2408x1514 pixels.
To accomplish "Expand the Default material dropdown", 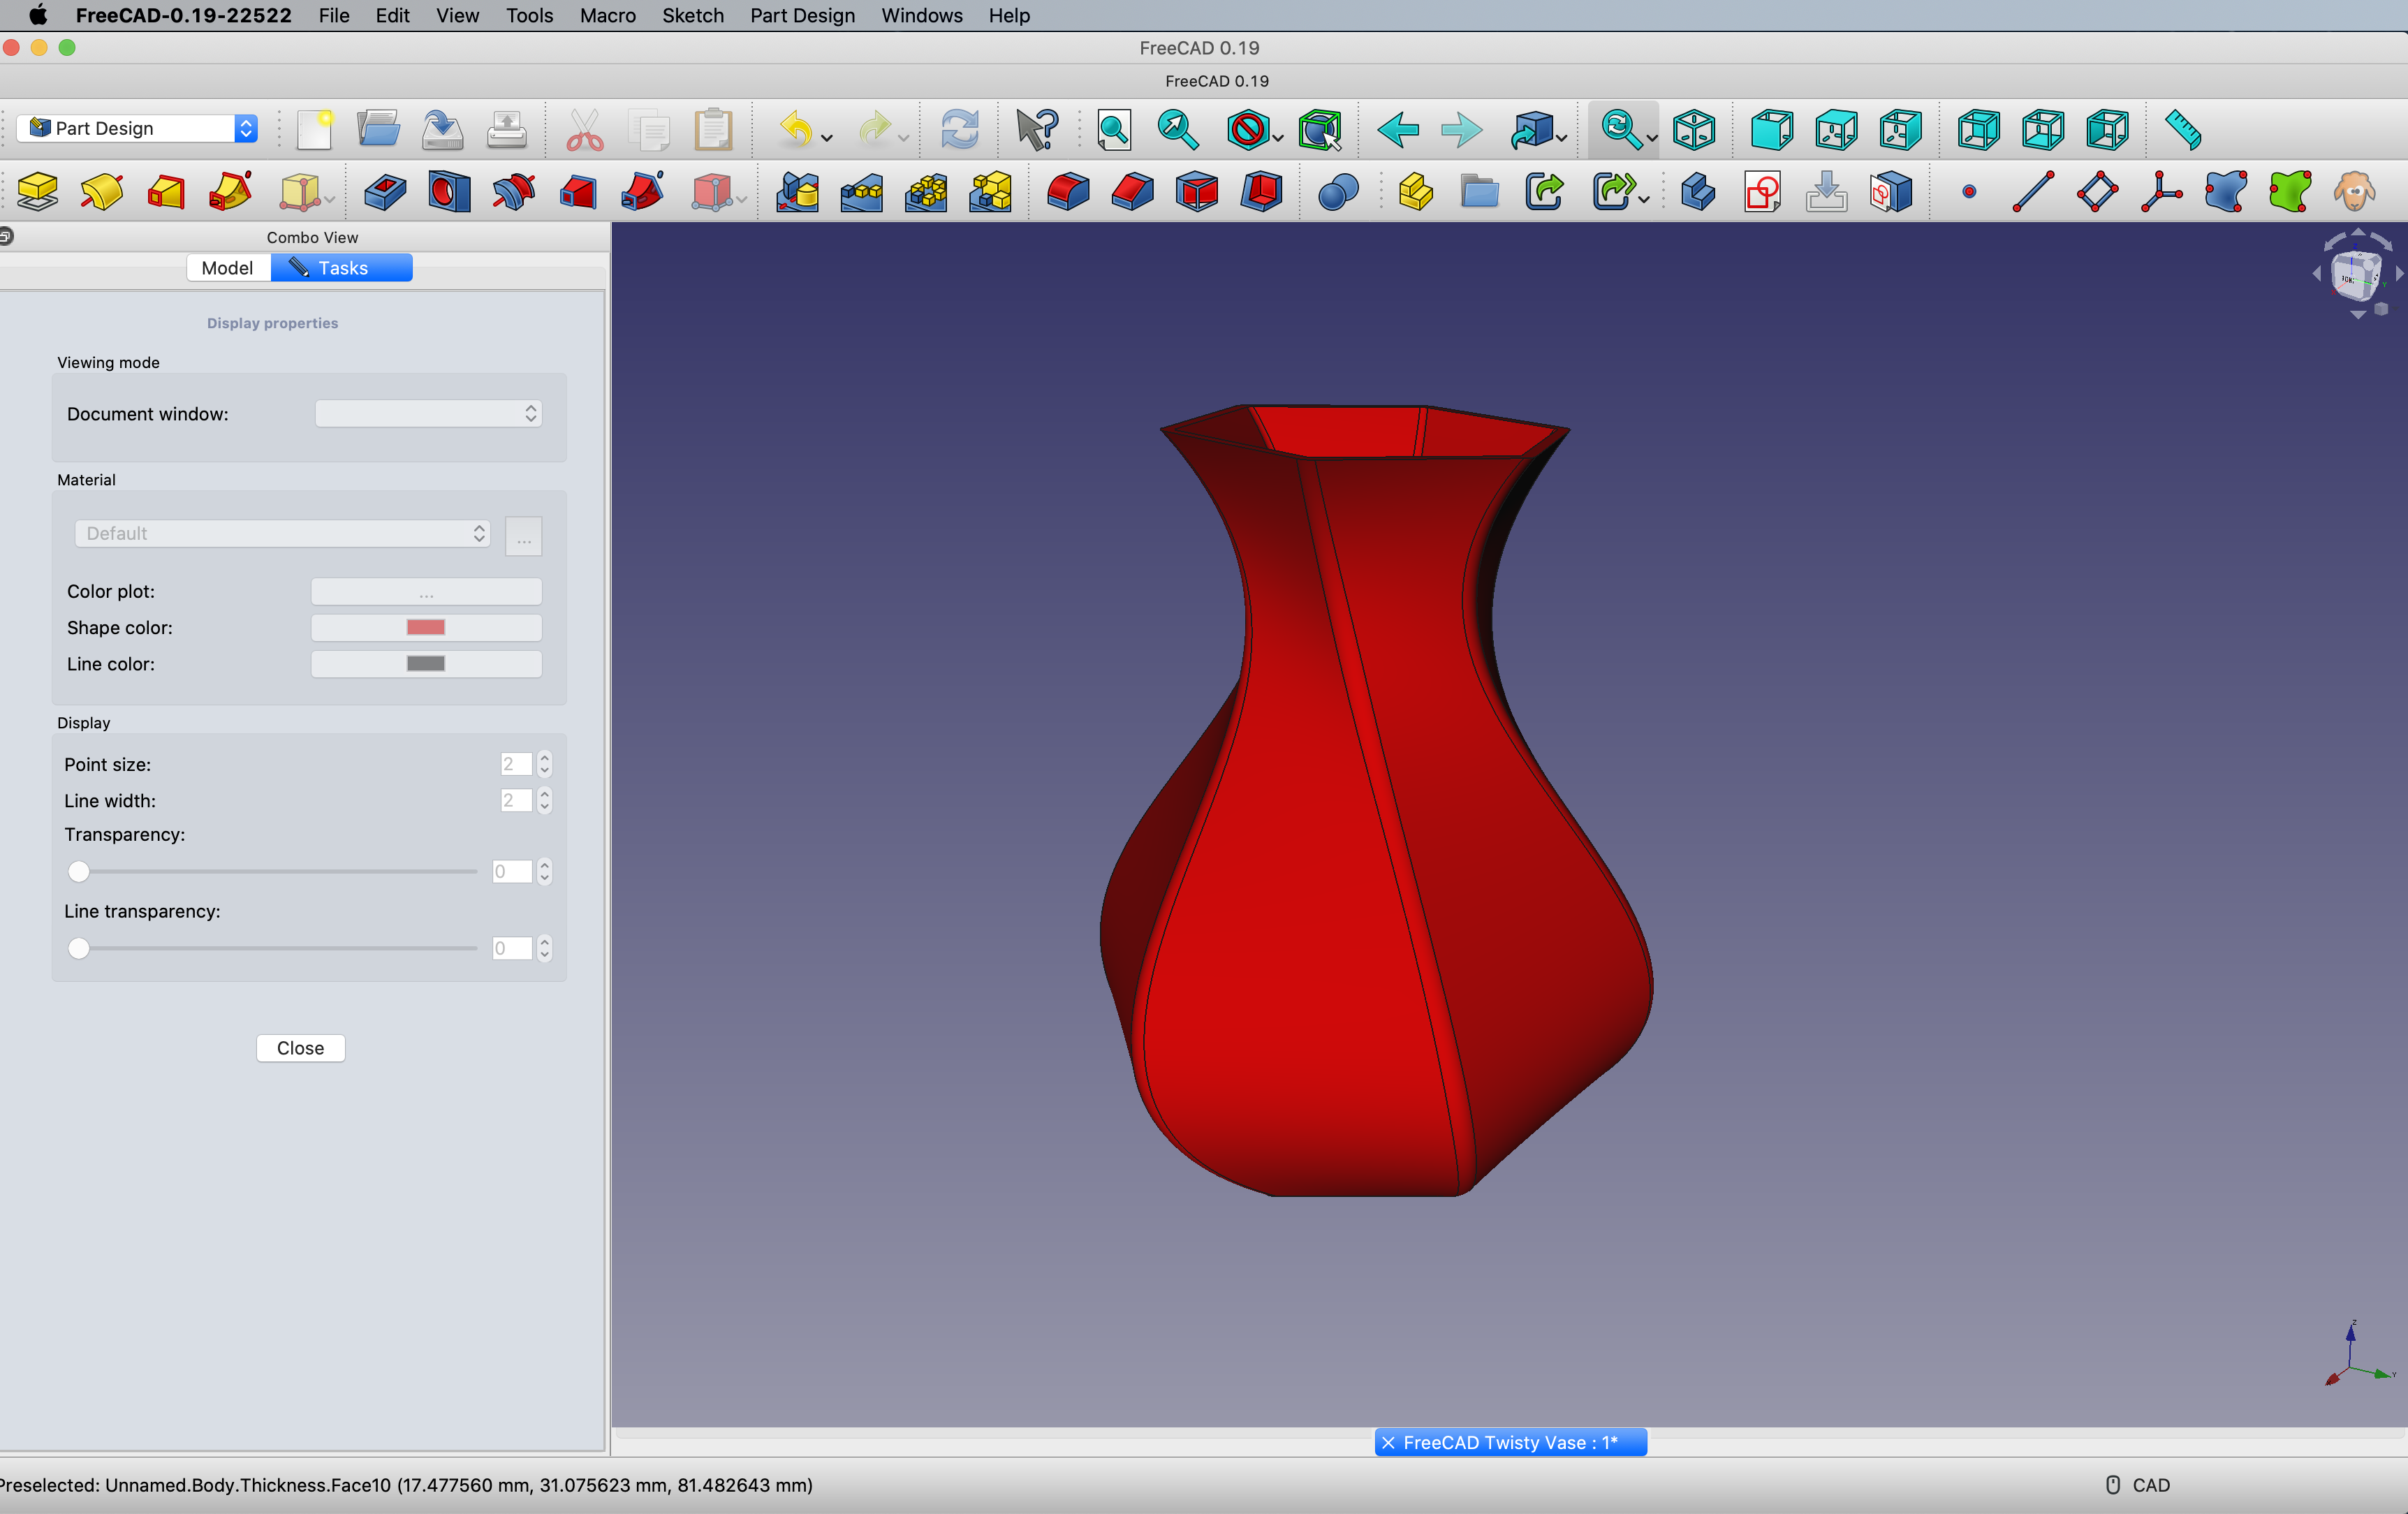I will (x=282, y=534).
